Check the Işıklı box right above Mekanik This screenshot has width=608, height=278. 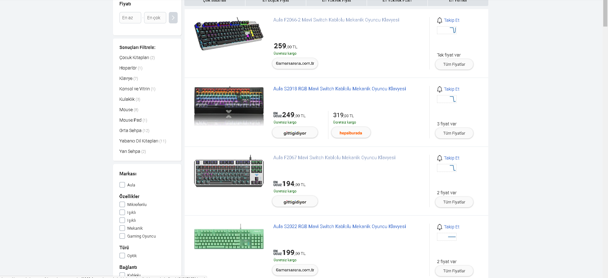click(122, 220)
